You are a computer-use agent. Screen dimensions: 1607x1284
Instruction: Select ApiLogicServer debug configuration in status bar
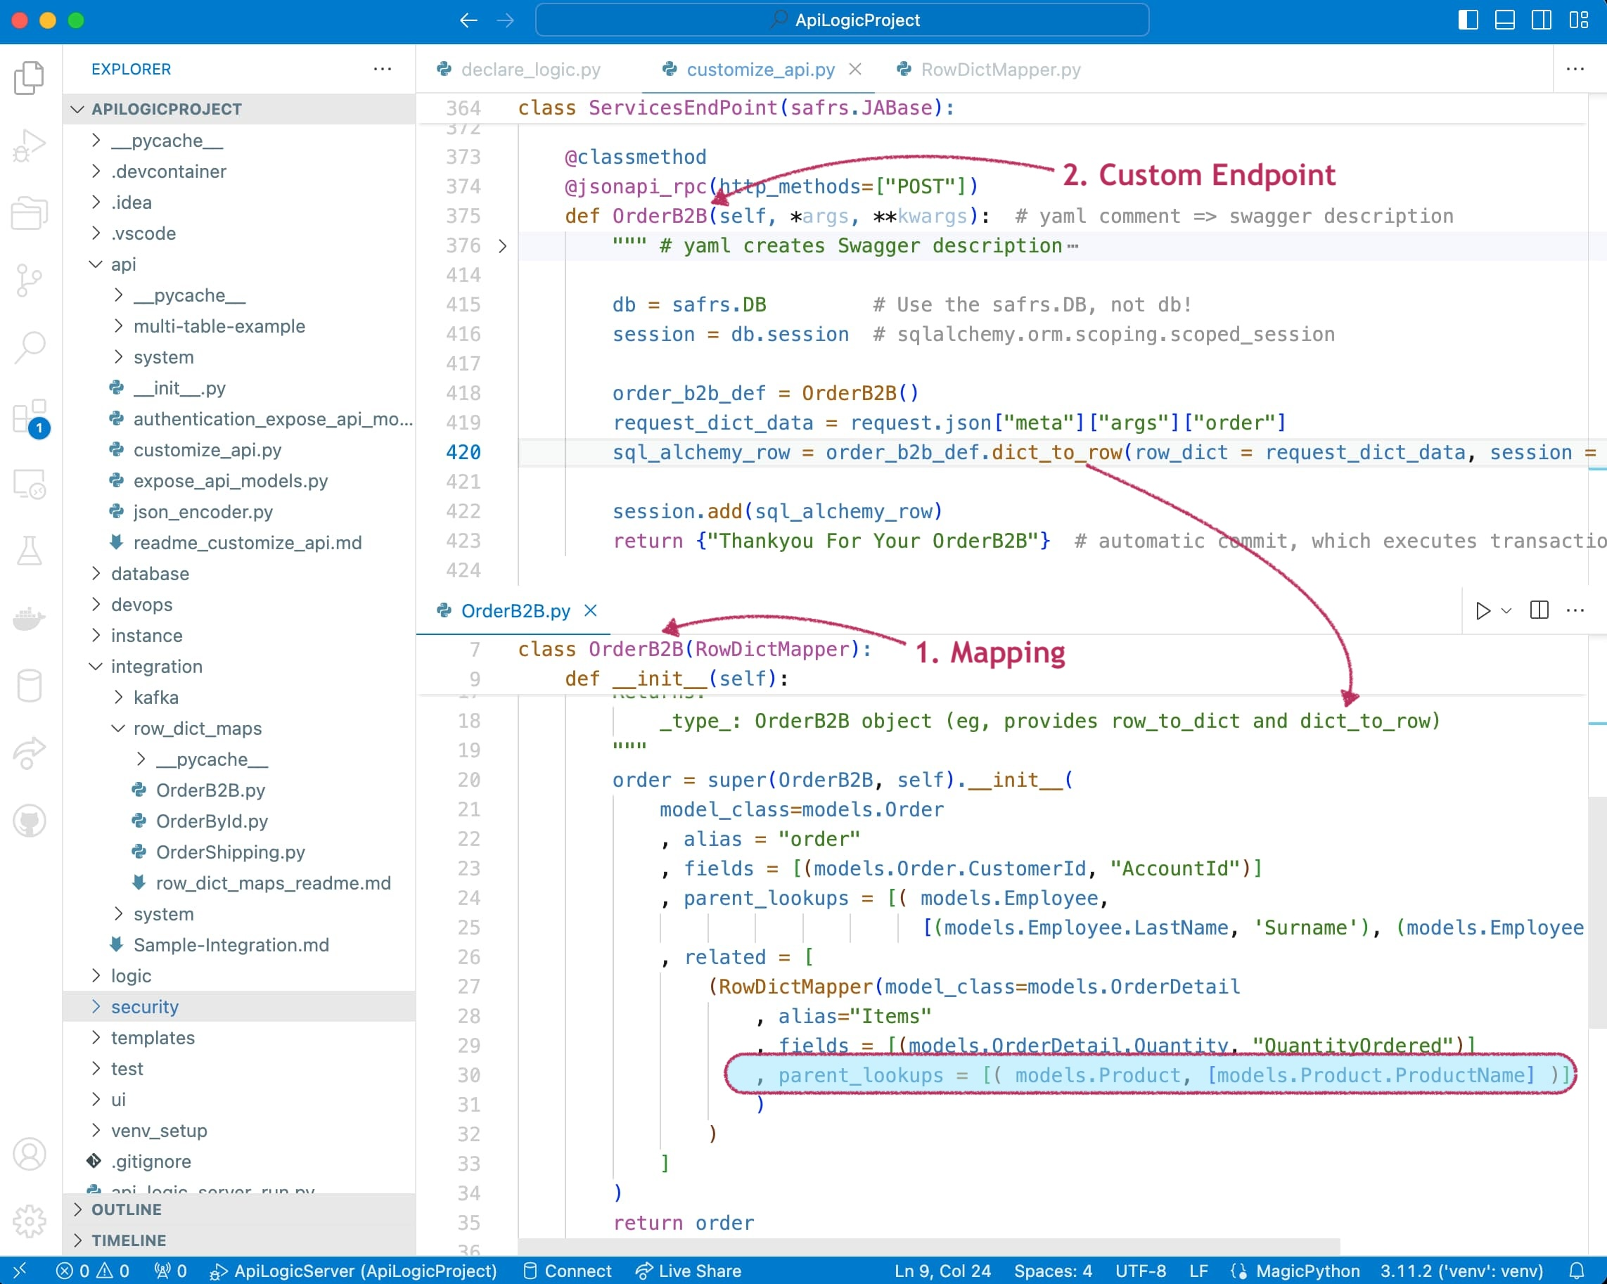(352, 1271)
